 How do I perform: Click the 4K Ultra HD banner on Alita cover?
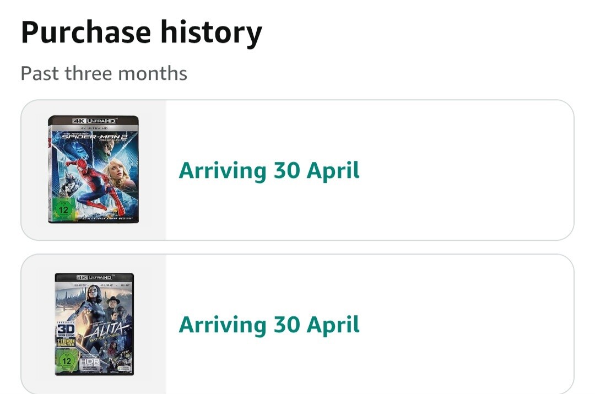[94, 277]
